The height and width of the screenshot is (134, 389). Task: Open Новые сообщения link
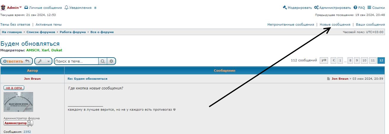tap(335, 24)
